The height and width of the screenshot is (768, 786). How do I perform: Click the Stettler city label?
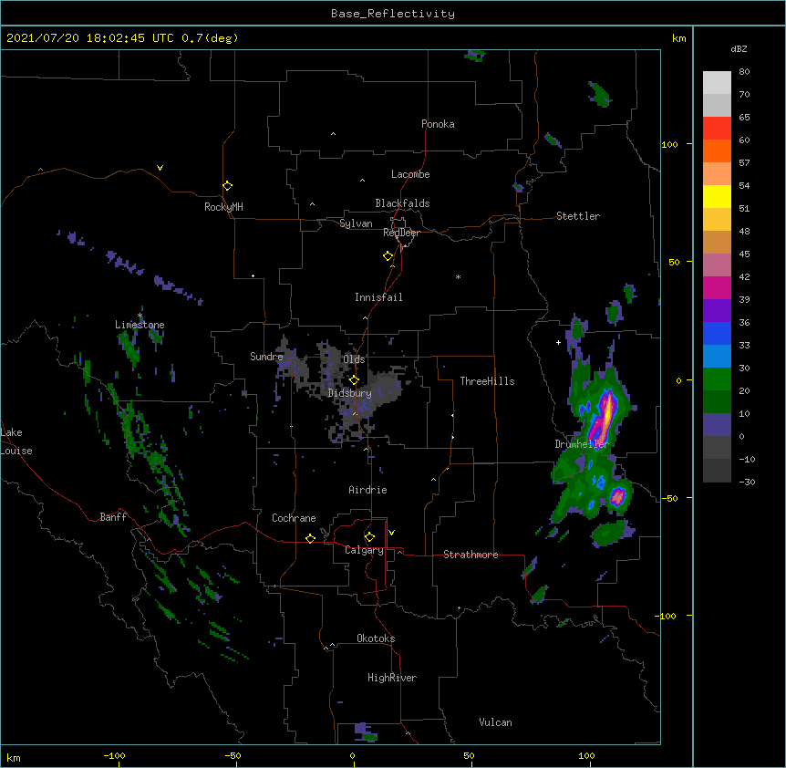tap(578, 216)
